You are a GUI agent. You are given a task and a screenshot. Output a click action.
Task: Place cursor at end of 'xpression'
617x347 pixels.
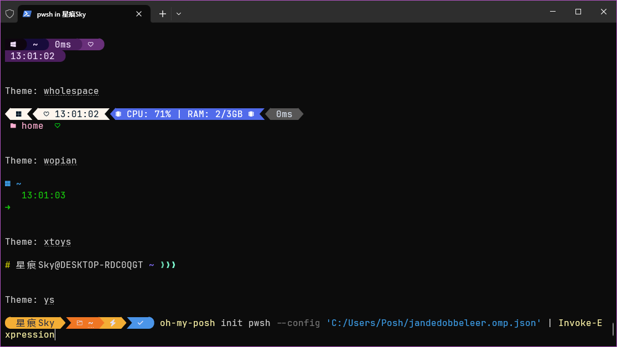click(x=55, y=335)
